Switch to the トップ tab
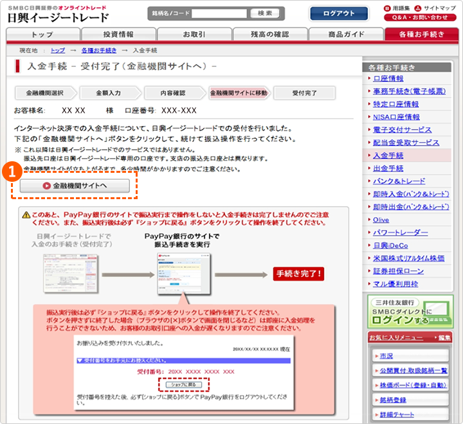 [43, 34]
